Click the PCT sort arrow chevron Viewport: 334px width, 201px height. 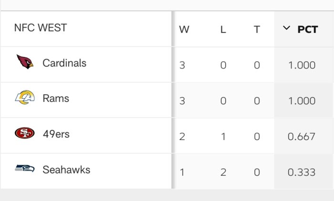286,29
